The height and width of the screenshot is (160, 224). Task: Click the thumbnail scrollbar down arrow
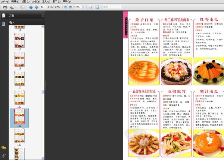pyautogui.click(x=43, y=158)
